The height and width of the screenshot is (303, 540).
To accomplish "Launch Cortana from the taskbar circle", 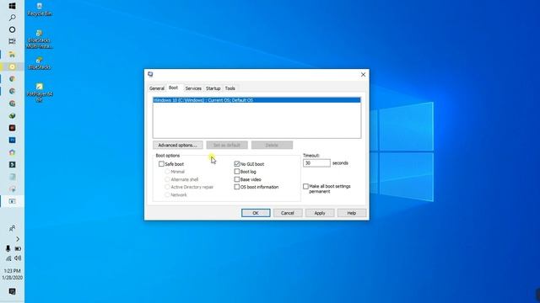I will [x=12, y=29].
